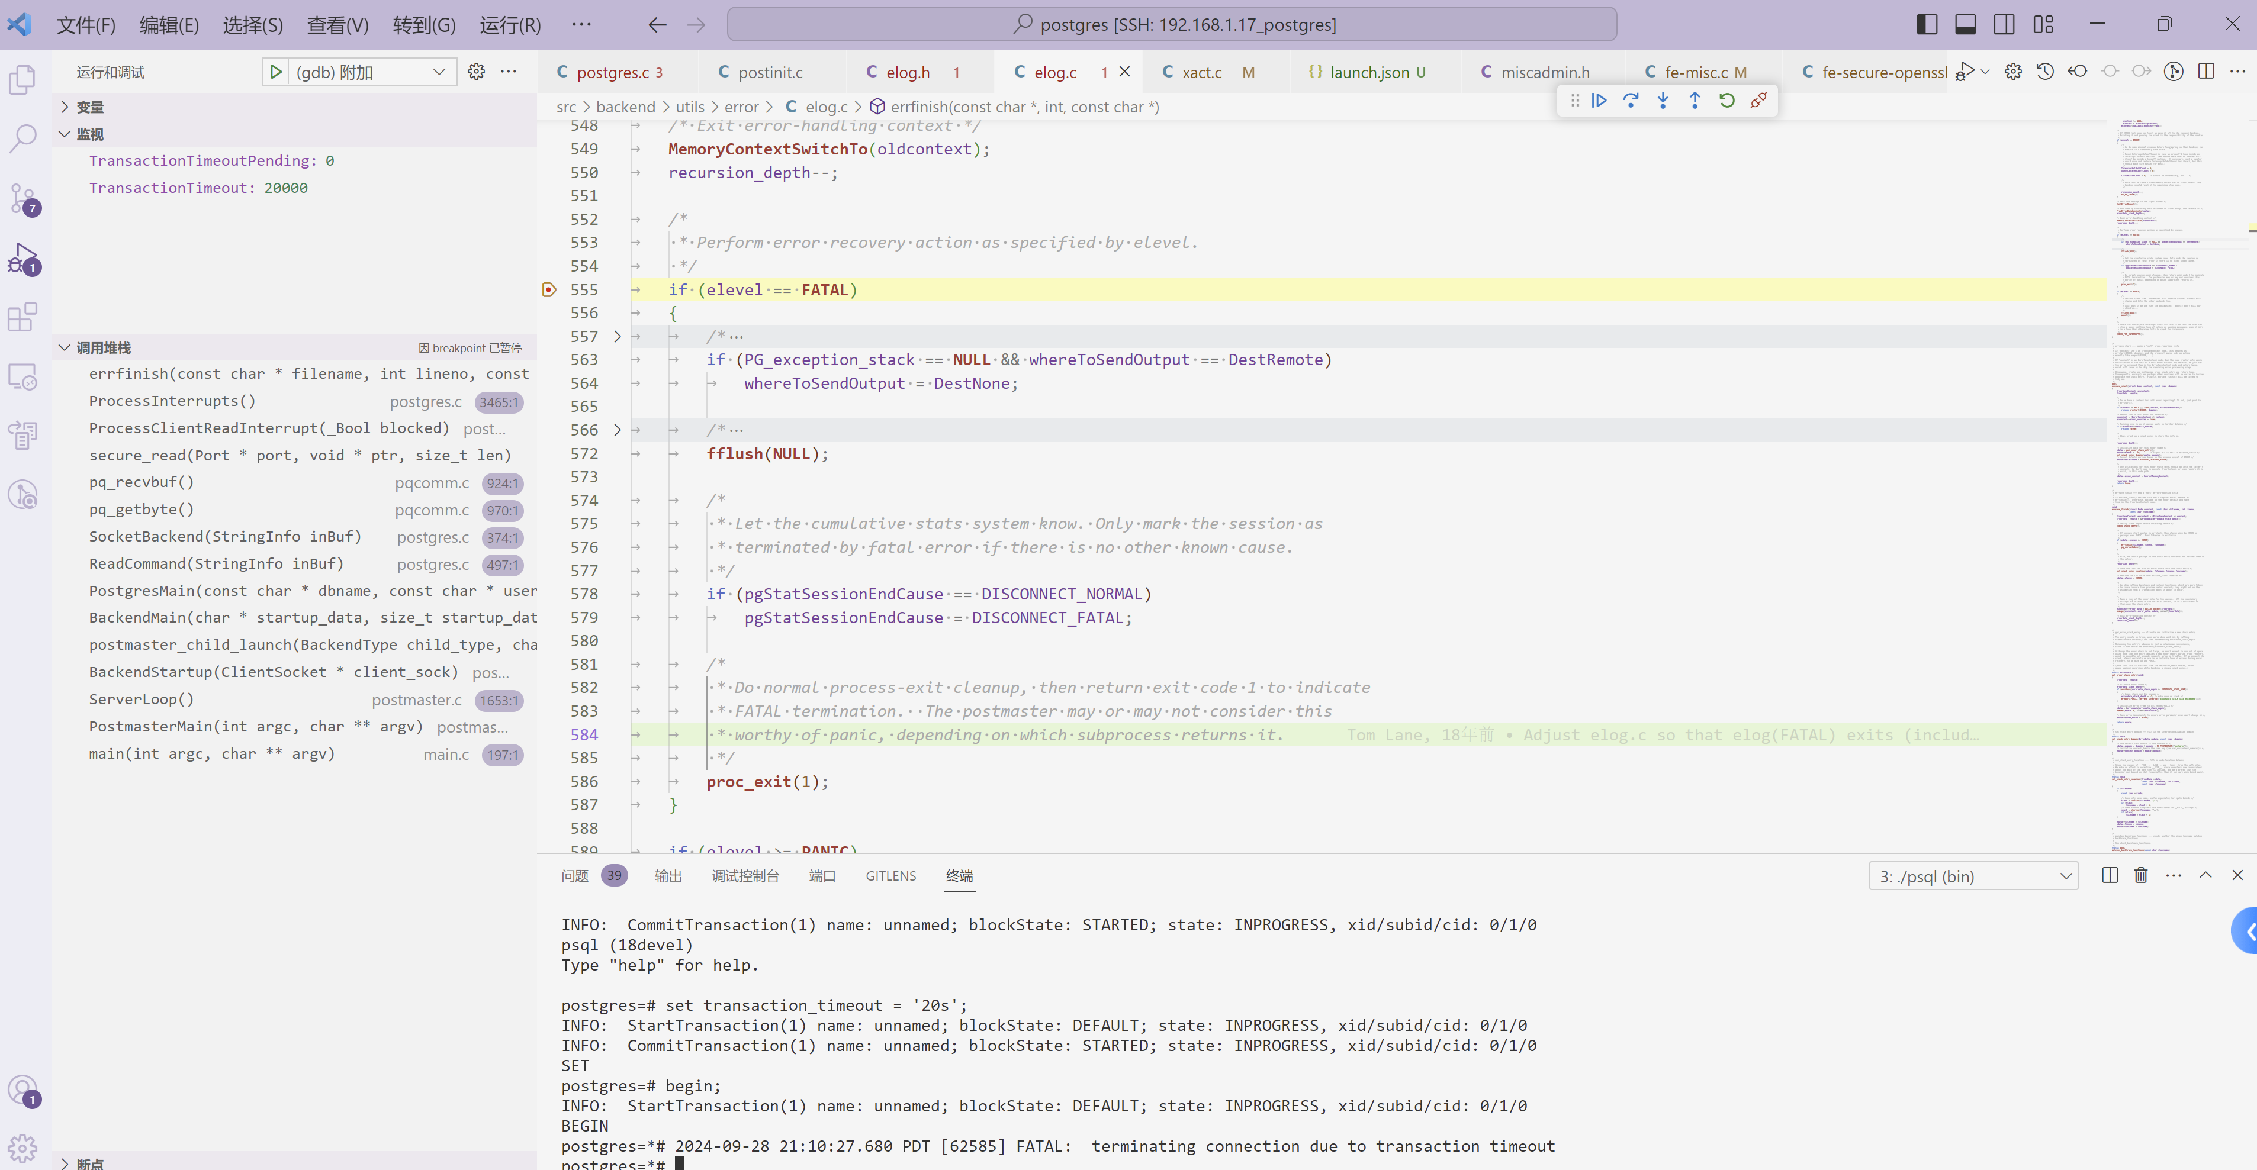Image resolution: width=2257 pixels, height=1170 pixels.
Task: Open the launch.json gear icon
Action: [x=476, y=72]
